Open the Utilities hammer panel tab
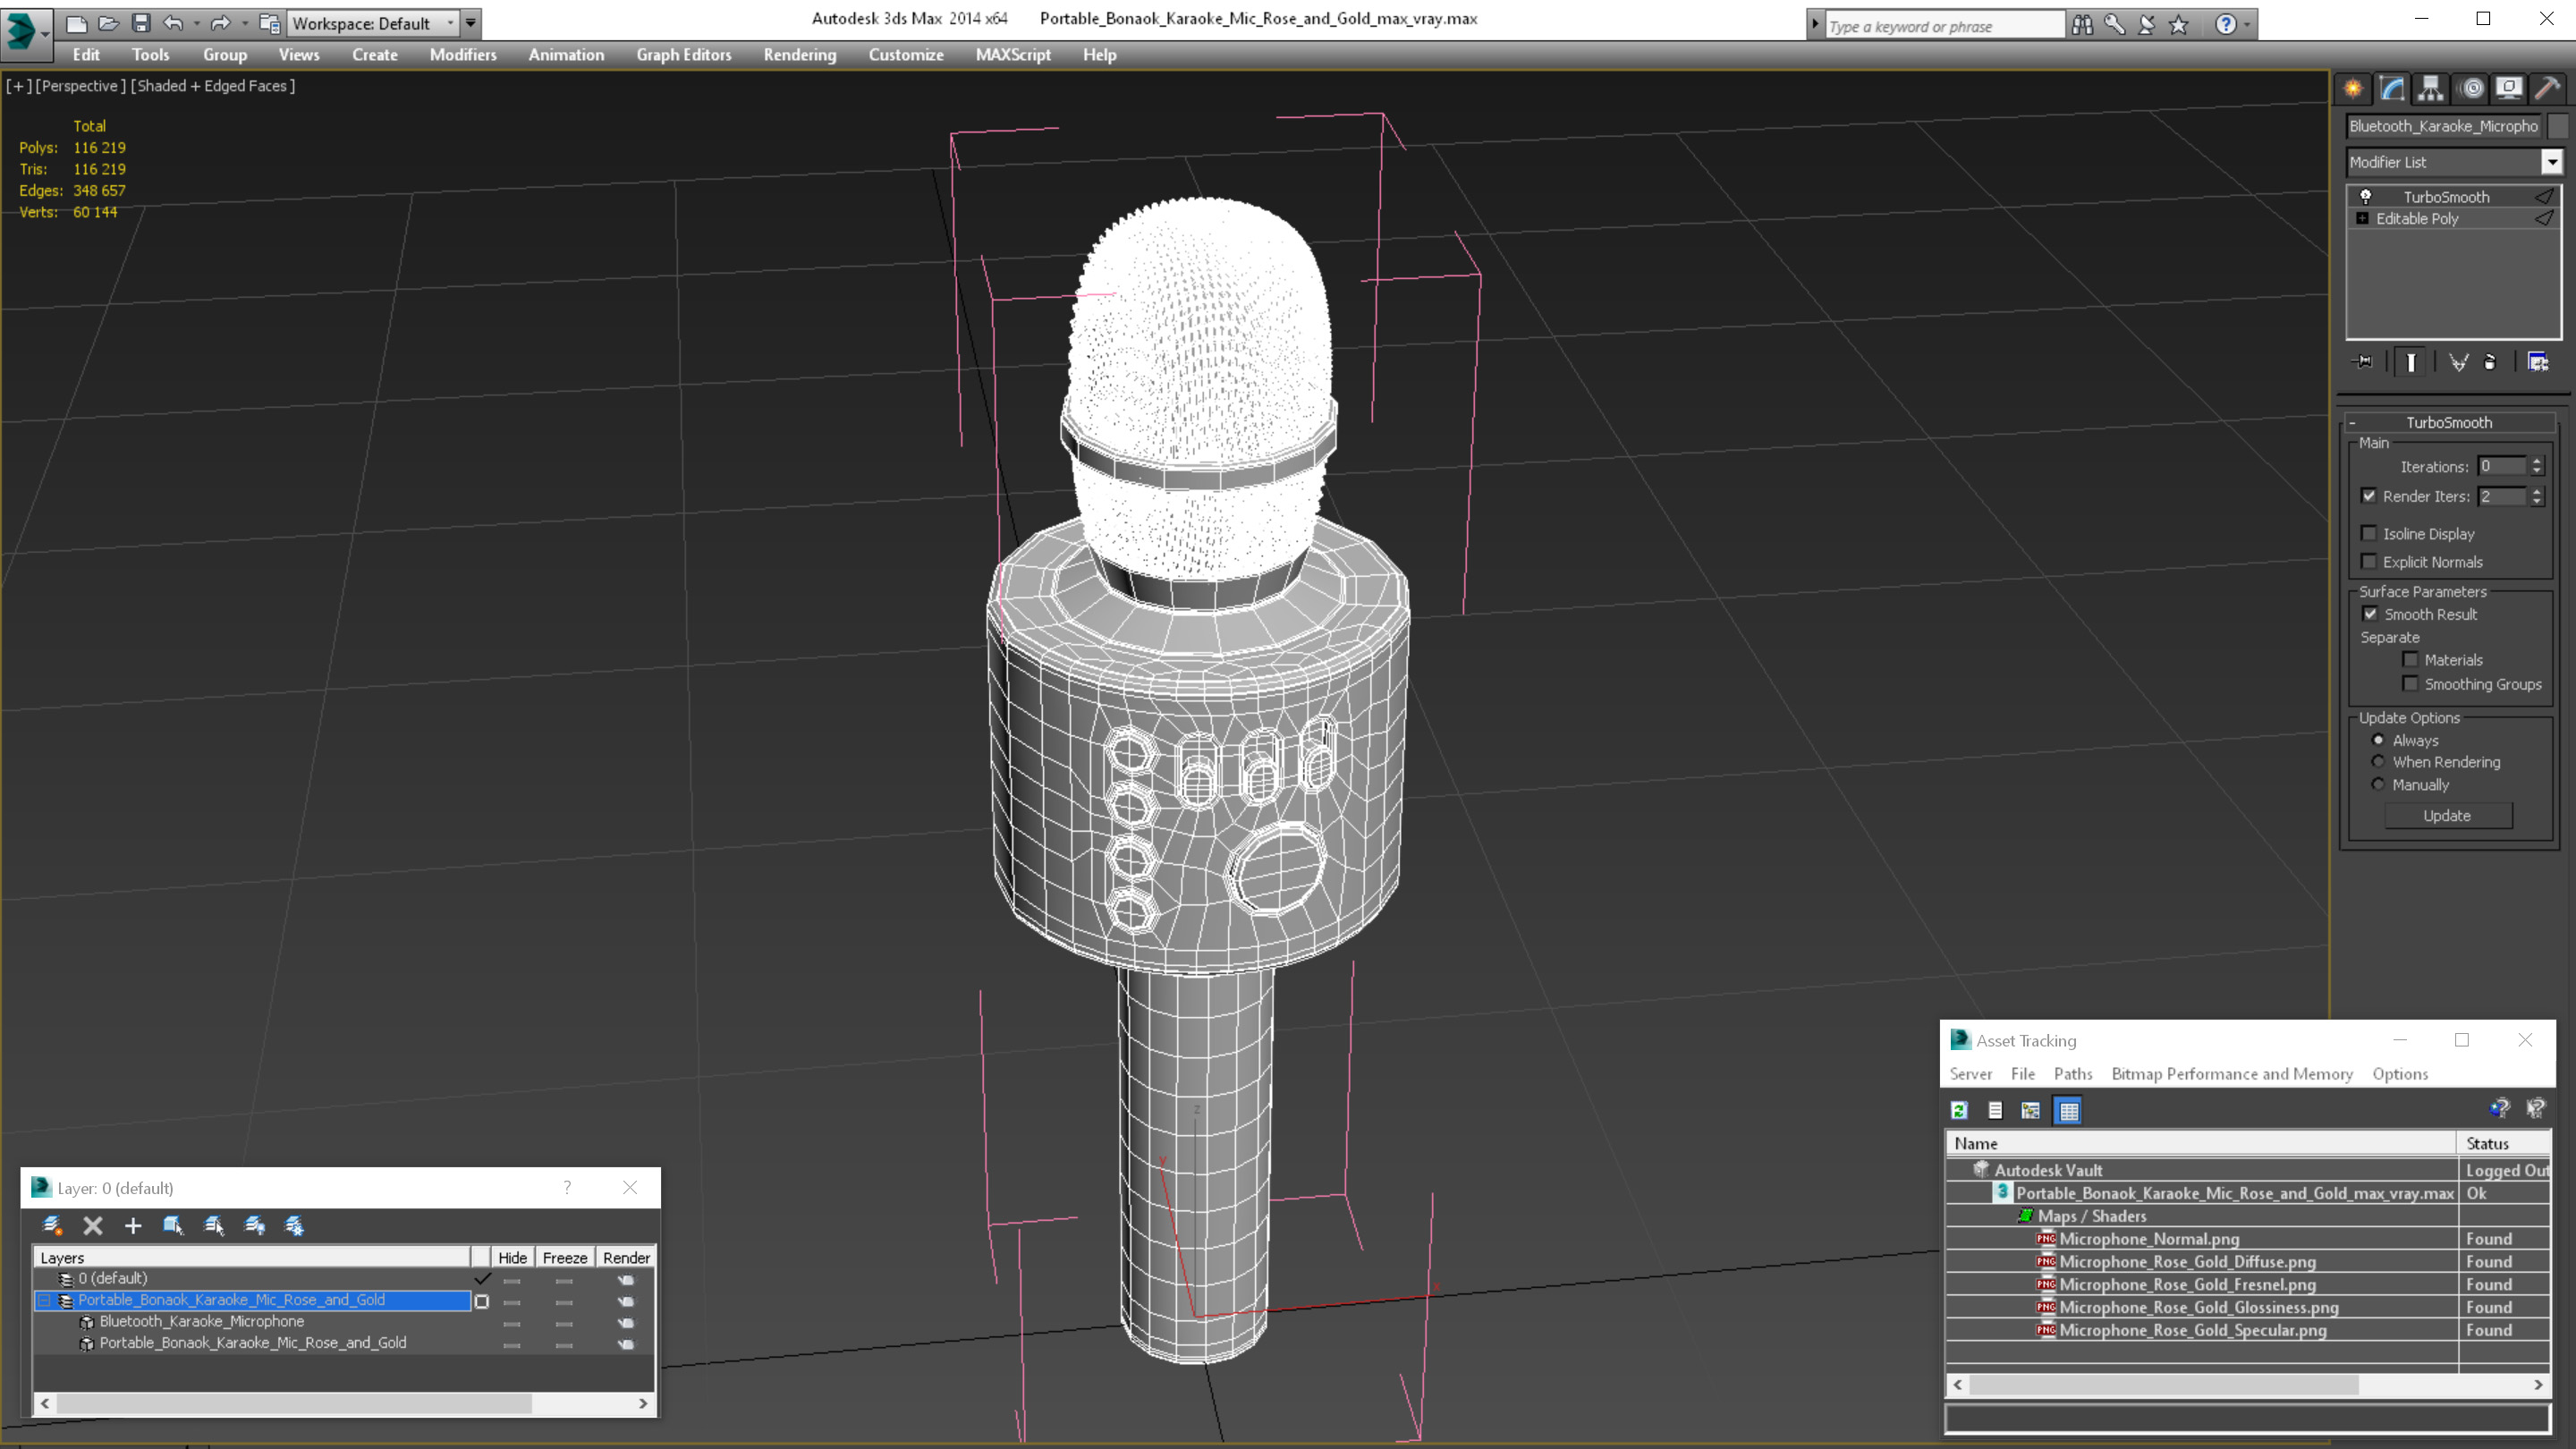Viewport: 2576px width, 1449px height. pyautogui.click(x=2547, y=89)
